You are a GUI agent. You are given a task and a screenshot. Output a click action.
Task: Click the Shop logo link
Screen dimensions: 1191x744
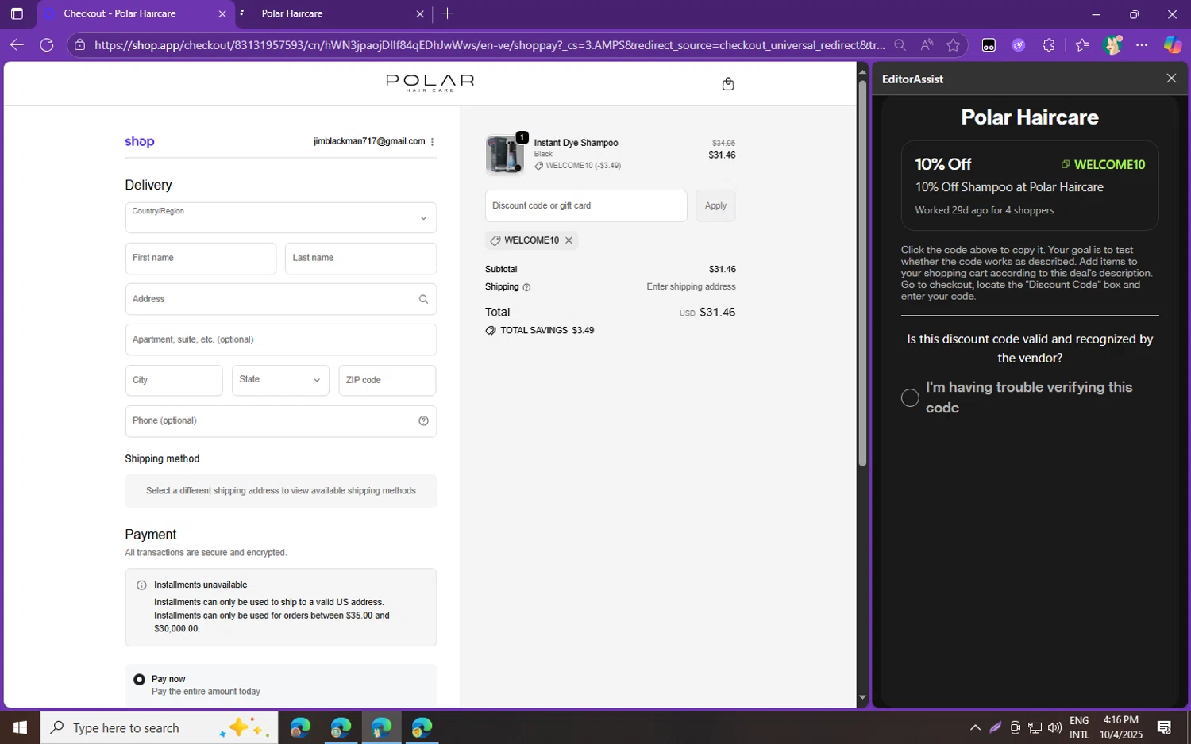point(140,142)
